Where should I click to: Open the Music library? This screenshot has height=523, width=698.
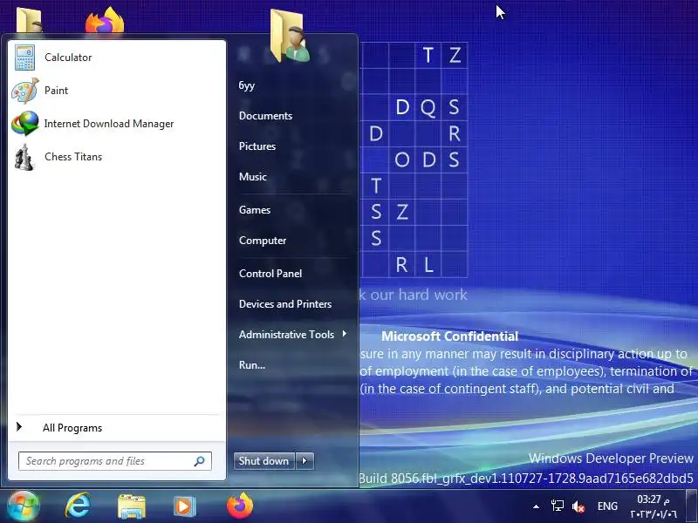(x=253, y=177)
